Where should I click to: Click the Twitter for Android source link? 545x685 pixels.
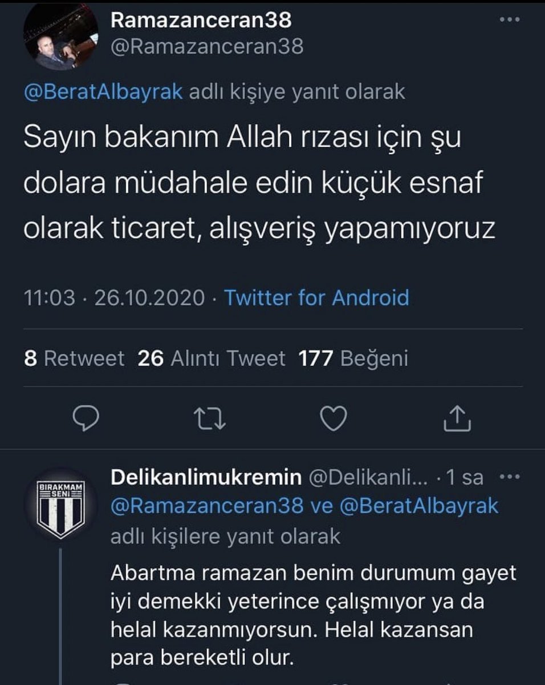tap(316, 297)
